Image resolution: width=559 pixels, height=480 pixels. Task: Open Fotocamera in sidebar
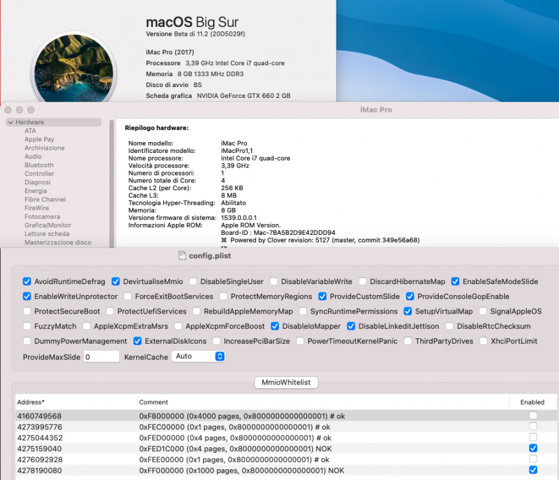pos(42,216)
